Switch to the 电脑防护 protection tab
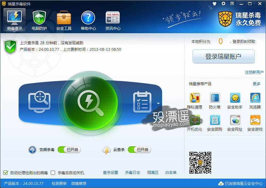The width and height of the screenshot is (266, 188). (39, 20)
